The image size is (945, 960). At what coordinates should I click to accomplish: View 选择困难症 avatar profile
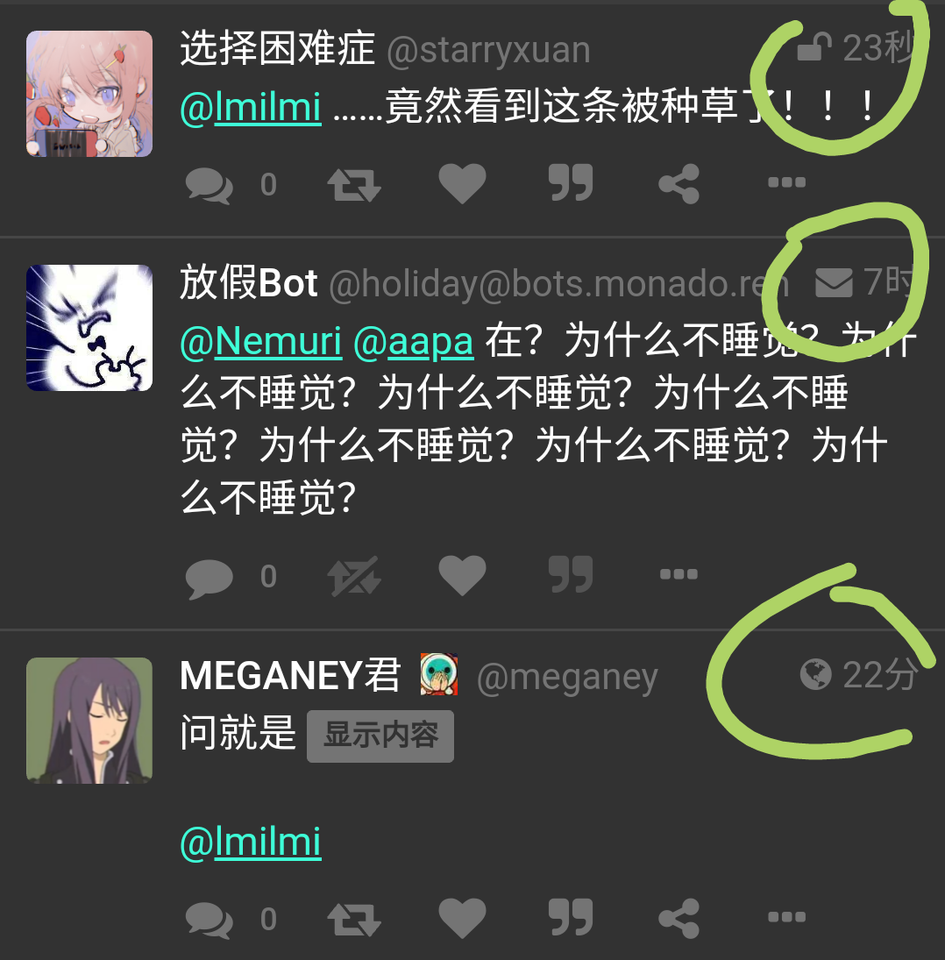[x=89, y=94]
